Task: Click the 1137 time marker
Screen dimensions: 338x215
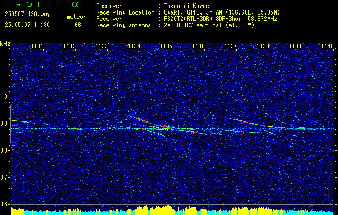Action: click(231, 46)
